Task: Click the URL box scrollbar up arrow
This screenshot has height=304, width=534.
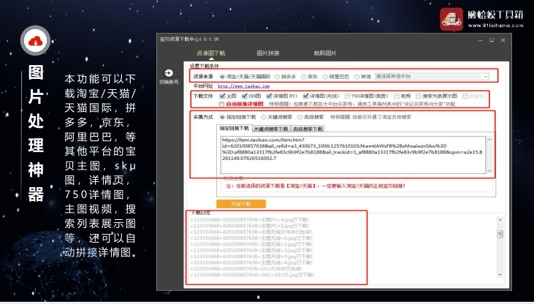Action: point(489,140)
